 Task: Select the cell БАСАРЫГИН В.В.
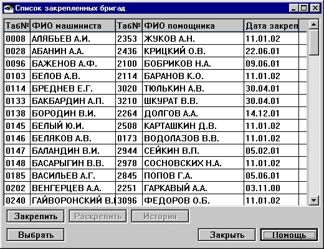click(x=73, y=163)
